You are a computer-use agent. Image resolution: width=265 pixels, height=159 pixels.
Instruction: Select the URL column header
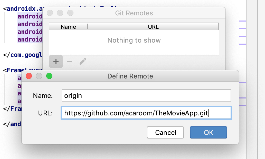pos(153,27)
